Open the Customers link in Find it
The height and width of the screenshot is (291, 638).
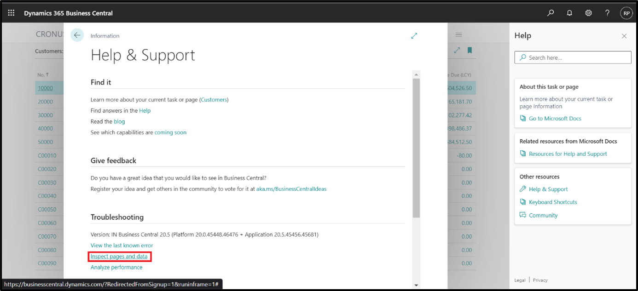(x=214, y=99)
